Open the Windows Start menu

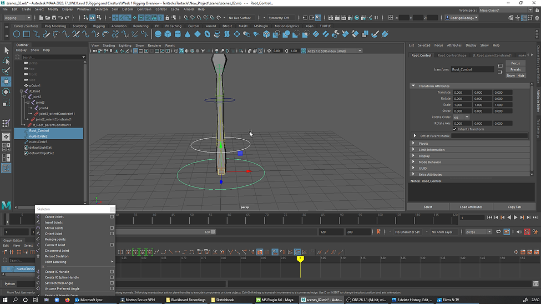5,300
